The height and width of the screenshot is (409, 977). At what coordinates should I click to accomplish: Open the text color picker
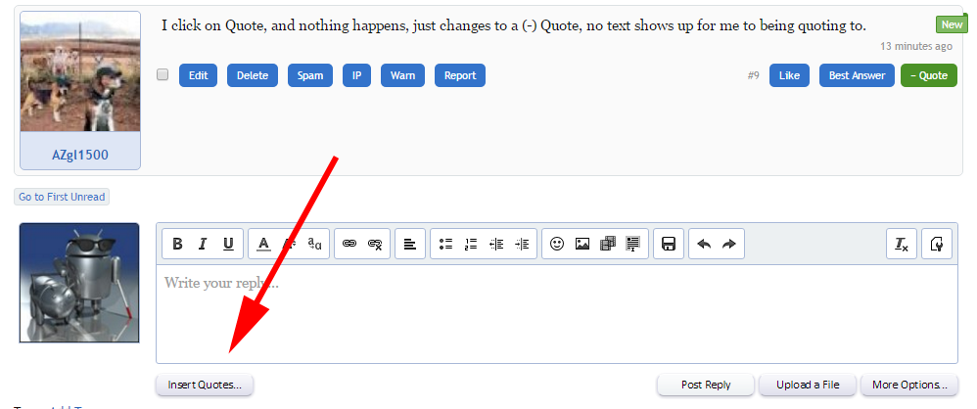point(263,245)
